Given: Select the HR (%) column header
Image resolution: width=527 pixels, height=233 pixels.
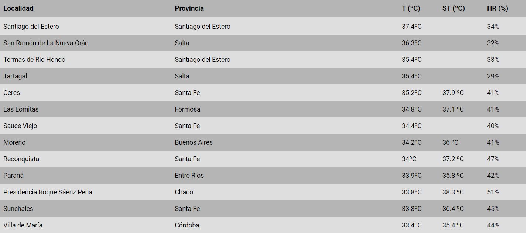Looking at the screenshot, I should [497, 8].
